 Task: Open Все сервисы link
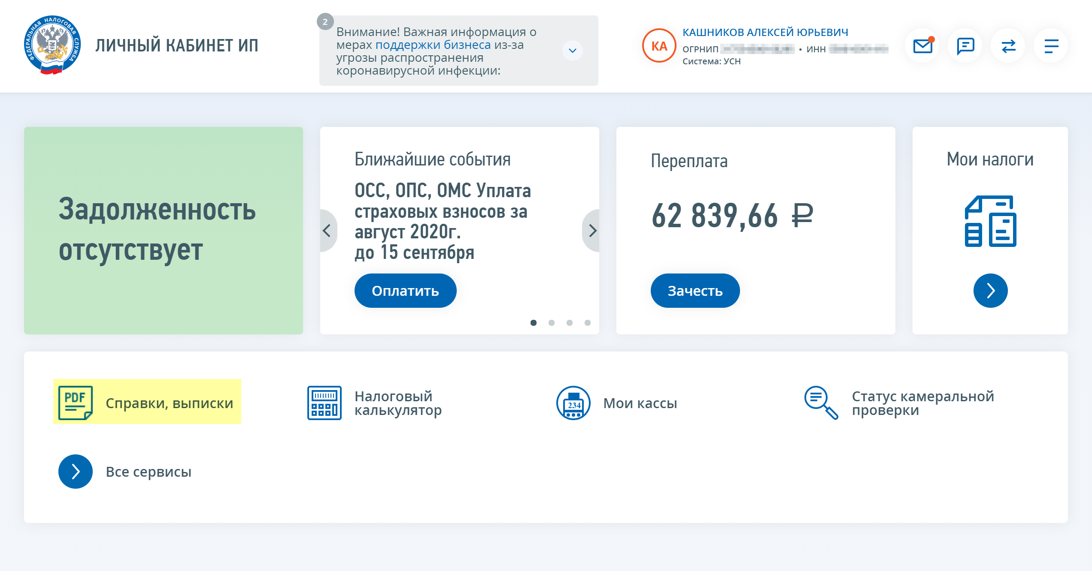point(125,472)
